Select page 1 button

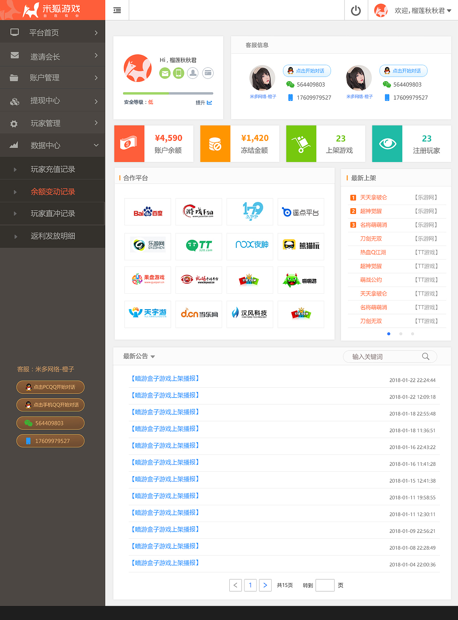[x=250, y=585]
